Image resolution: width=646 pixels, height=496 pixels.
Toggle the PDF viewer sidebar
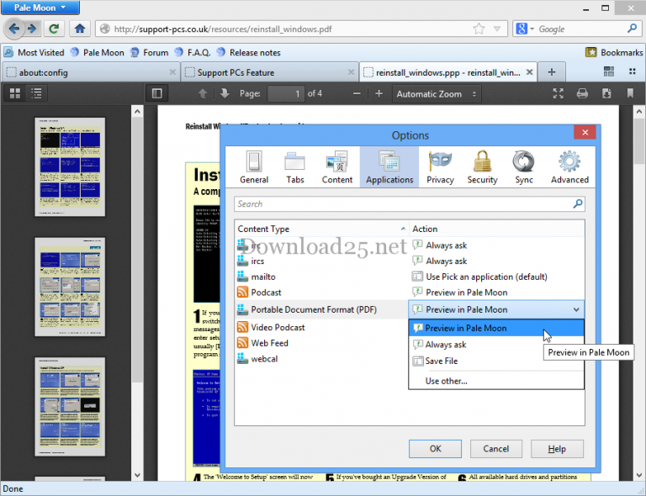click(x=157, y=93)
